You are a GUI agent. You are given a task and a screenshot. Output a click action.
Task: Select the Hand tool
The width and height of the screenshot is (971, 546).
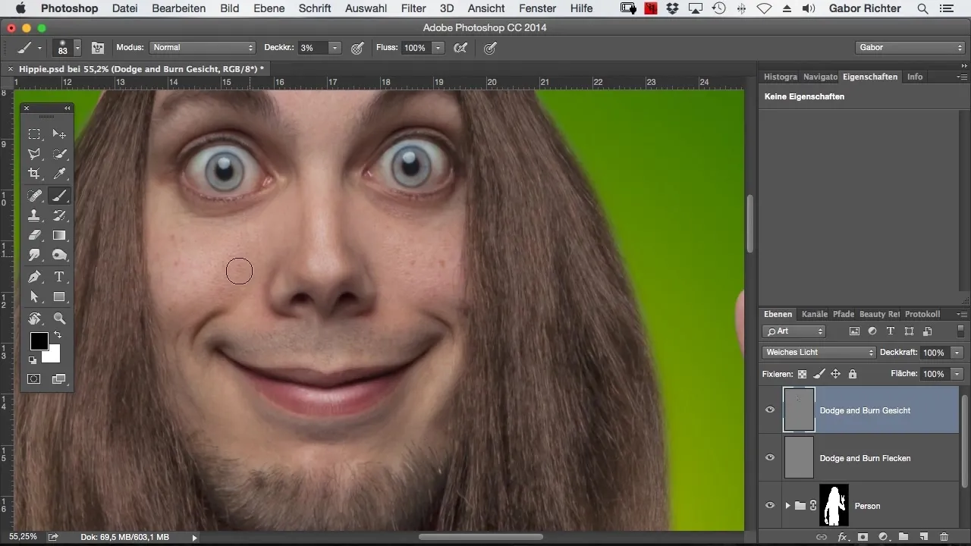point(34,318)
